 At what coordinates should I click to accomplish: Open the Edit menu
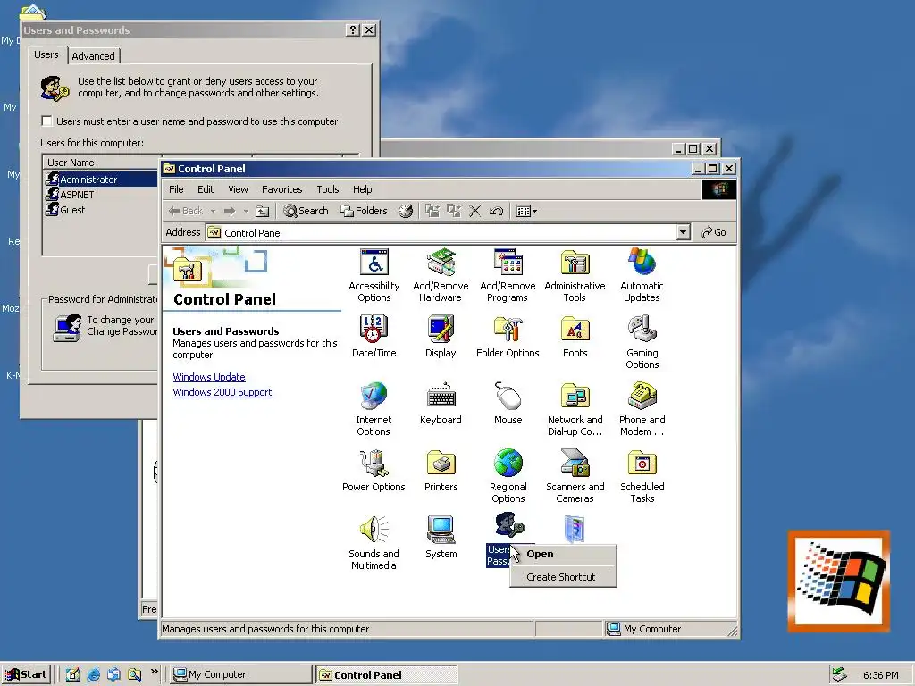[206, 189]
